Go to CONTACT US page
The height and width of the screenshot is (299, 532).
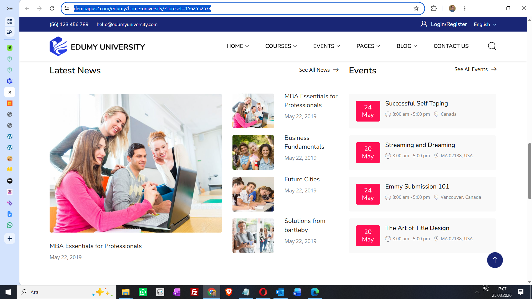coord(451,46)
